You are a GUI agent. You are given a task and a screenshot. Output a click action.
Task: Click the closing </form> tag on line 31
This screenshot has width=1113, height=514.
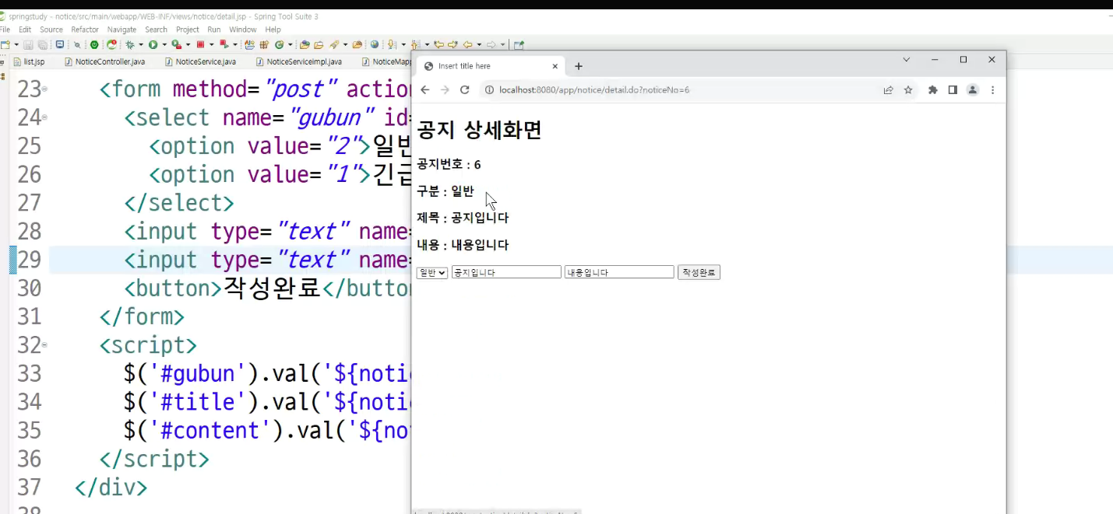142,317
